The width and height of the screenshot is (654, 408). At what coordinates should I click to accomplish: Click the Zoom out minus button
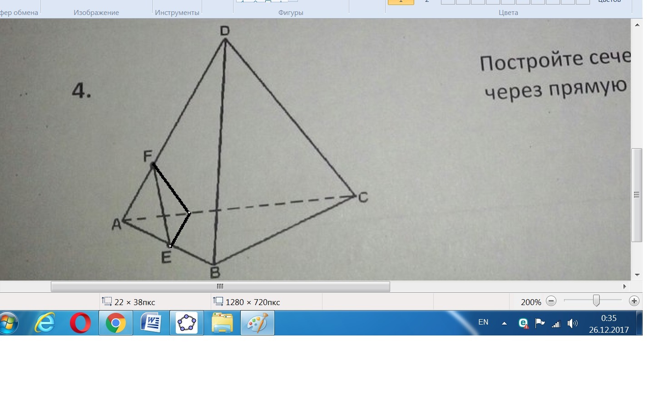pos(551,301)
